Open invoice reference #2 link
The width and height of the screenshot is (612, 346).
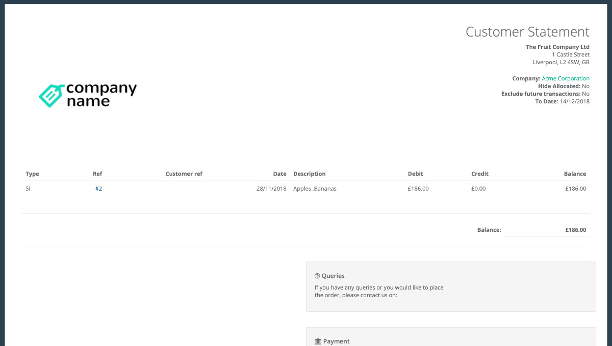[98, 188]
